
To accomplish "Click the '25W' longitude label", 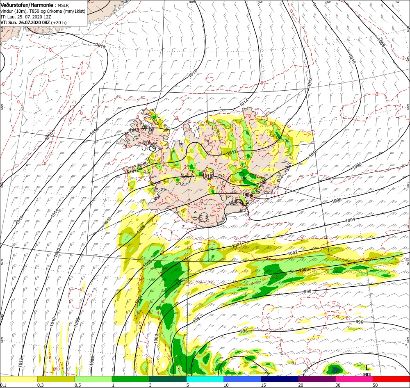I will (125, 2).
